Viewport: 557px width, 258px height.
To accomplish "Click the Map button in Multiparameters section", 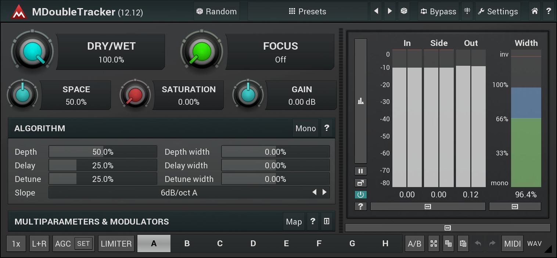I will pos(294,221).
